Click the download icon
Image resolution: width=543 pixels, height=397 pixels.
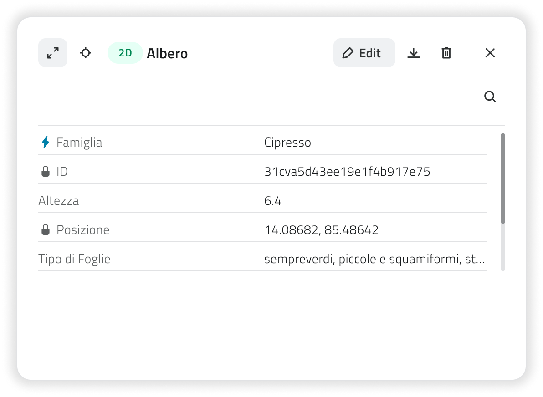click(x=413, y=53)
